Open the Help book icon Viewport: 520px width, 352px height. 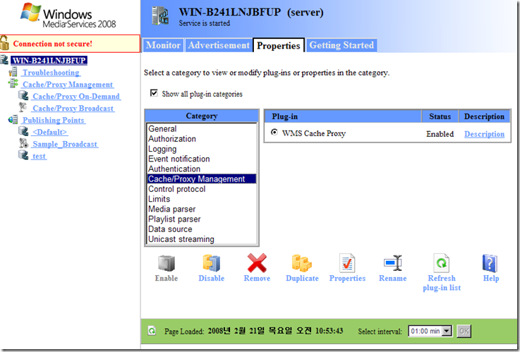pos(490,264)
